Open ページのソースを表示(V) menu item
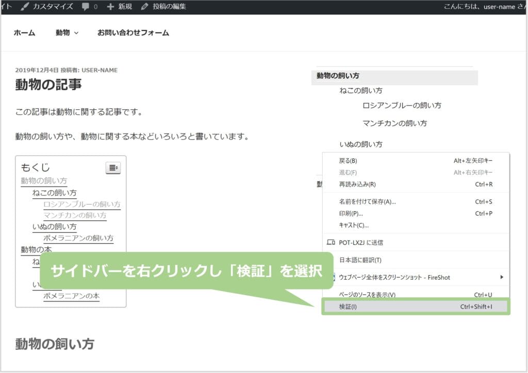The height and width of the screenshot is (373, 528). click(367, 295)
